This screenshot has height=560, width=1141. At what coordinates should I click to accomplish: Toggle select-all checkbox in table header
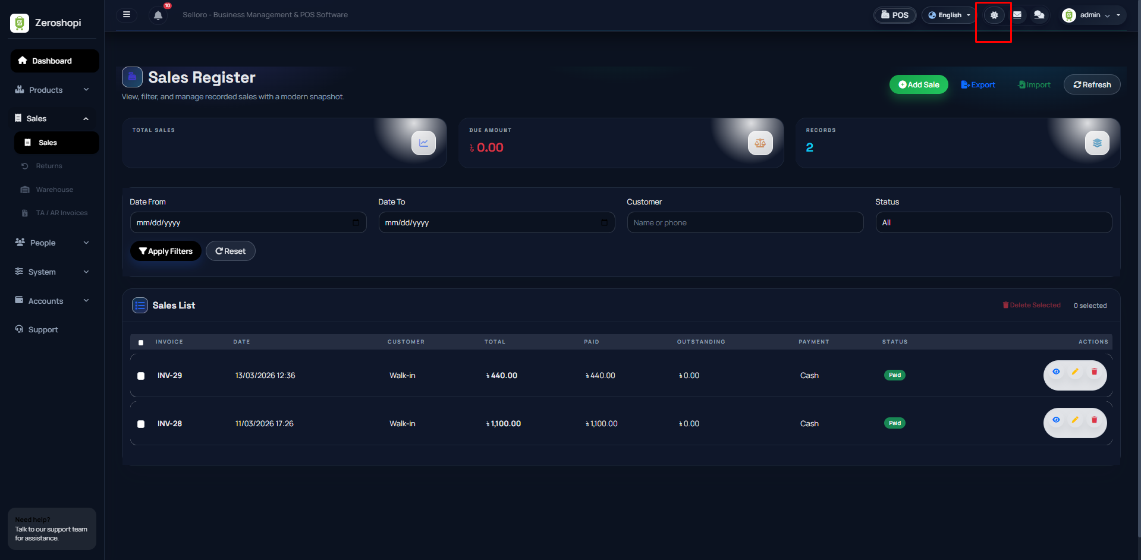pos(141,342)
